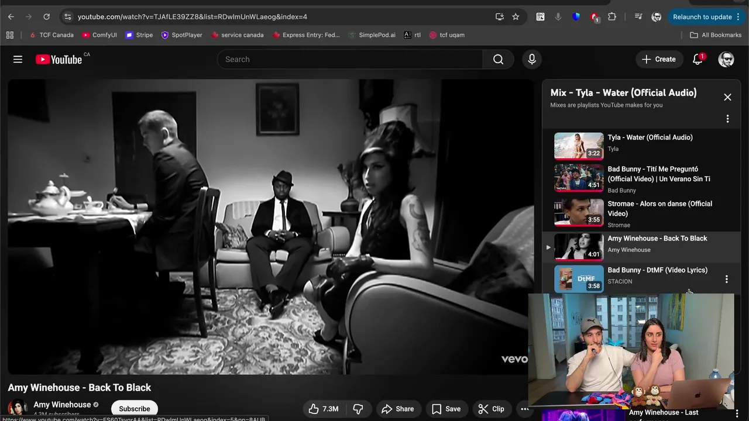The height and width of the screenshot is (421, 749).
Task: Open the Amy Winehouse channel name
Action: [62, 405]
